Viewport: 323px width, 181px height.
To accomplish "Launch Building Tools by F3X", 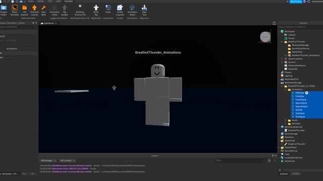I will (x=80, y=10).
